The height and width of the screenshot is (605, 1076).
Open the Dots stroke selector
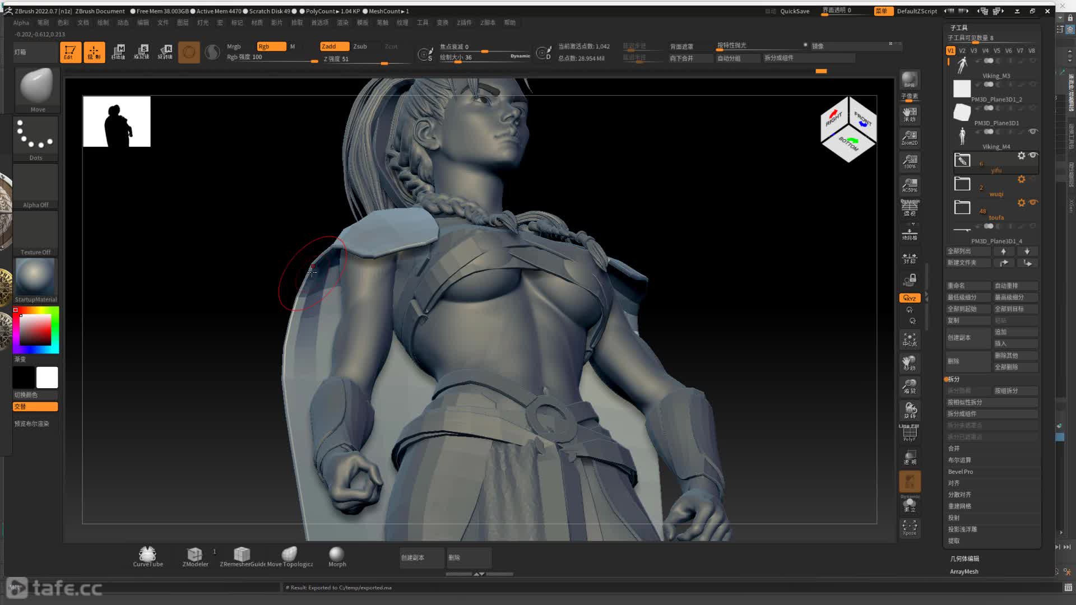pos(36,138)
